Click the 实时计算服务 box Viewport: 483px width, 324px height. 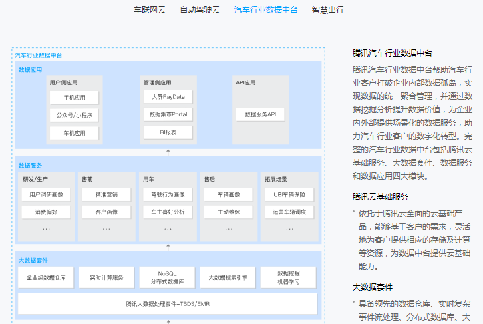[x=106, y=277]
